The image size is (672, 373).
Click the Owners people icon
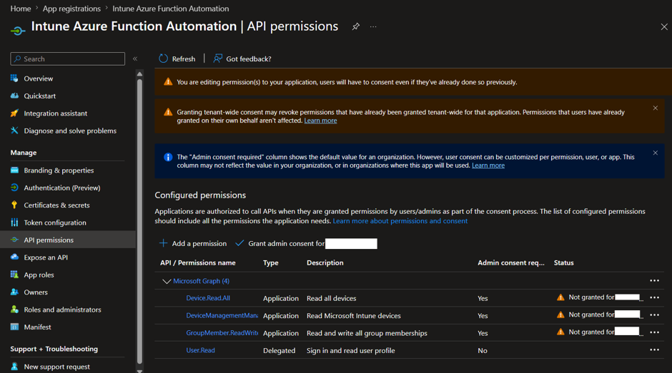[14, 292]
